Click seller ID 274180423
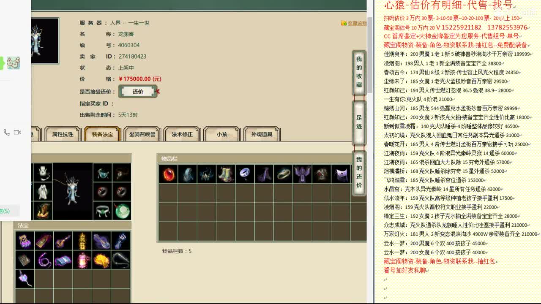Viewport: 541px width, 304px height. [132, 56]
